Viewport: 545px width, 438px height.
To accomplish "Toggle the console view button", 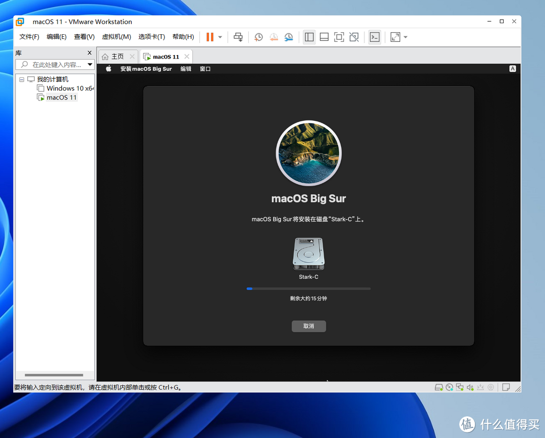I will coord(374,37).
